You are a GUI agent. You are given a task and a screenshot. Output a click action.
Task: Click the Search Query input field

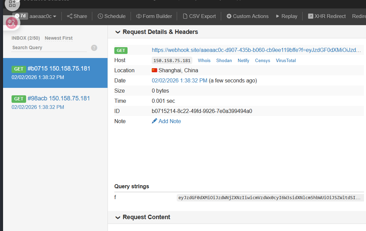click(49, 48)
